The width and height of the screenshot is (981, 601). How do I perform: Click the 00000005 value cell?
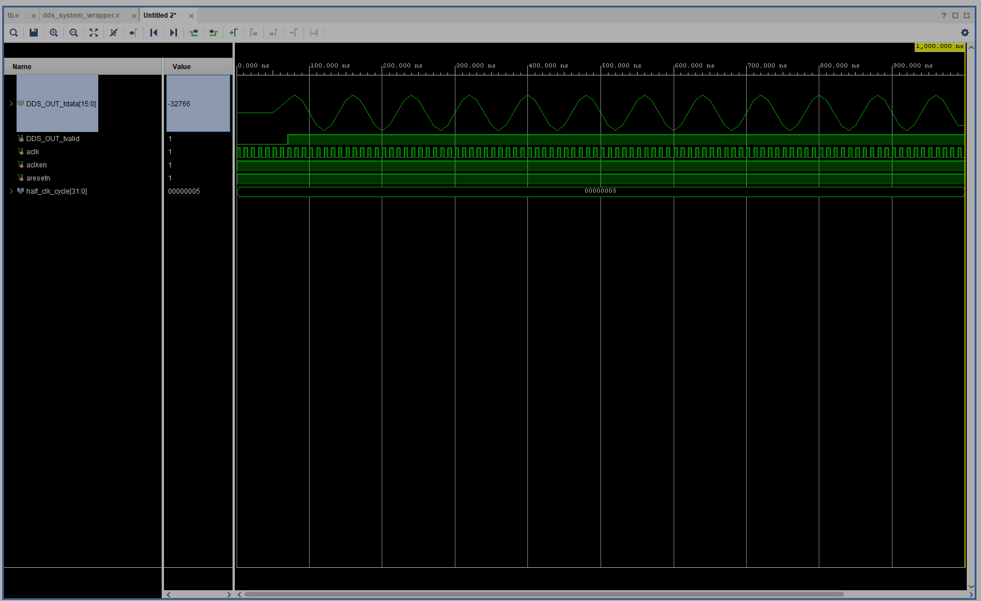(x=184, y=191)
